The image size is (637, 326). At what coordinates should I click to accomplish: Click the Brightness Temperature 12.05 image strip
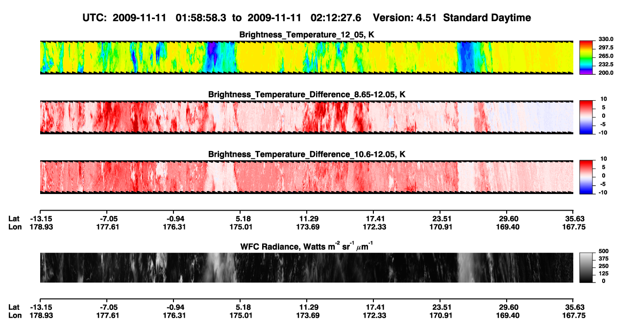(306, 57)
